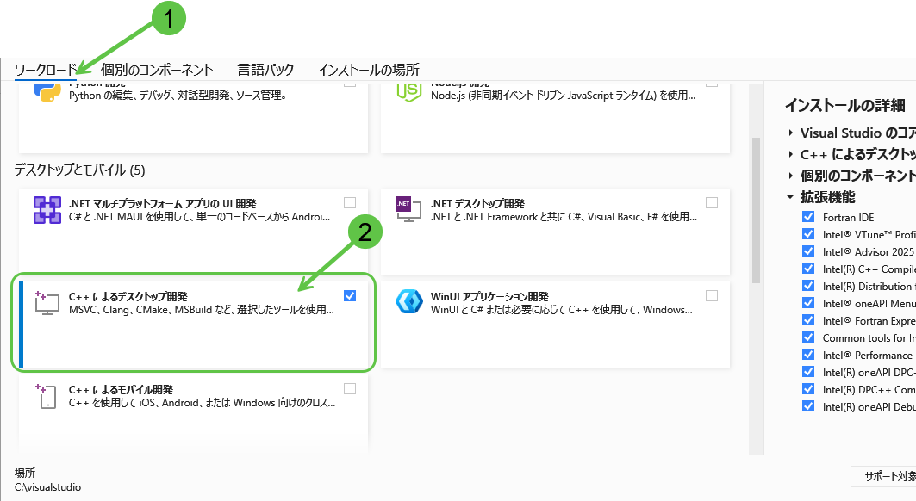Uncheck the Intel VTune Profiler checkbox
Image resolution: width=916 pixels, height=501 pixels.
tap(808, 233)
